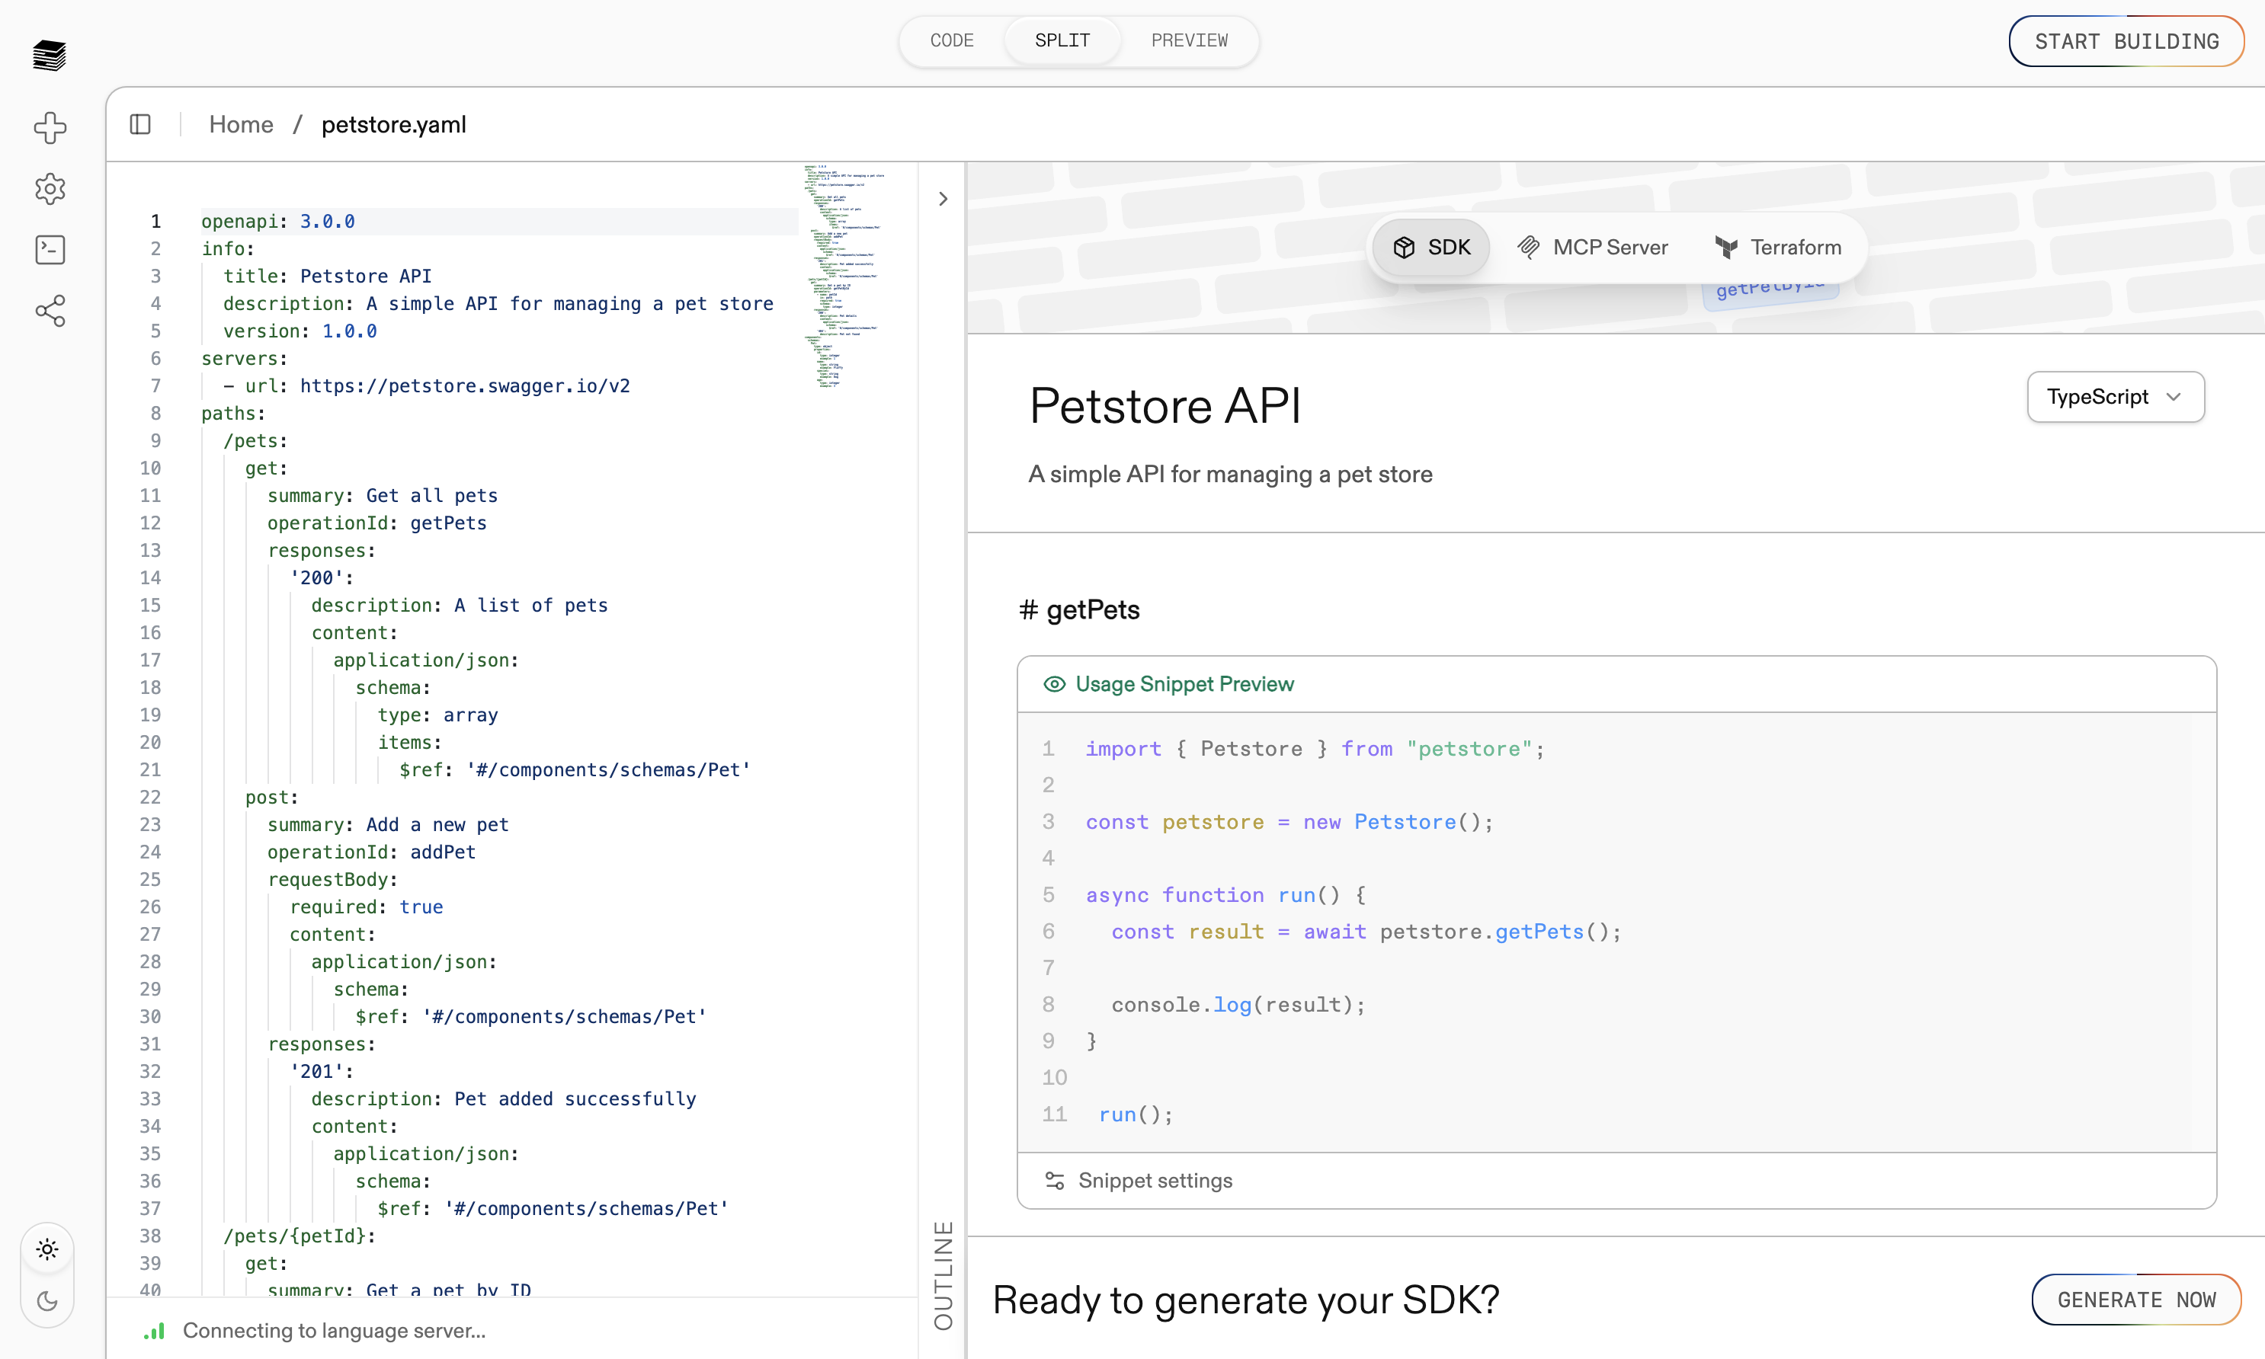Click the plus icon in left sidebar
This screenshot has height=1359, width=2265.
click(50, 127)
